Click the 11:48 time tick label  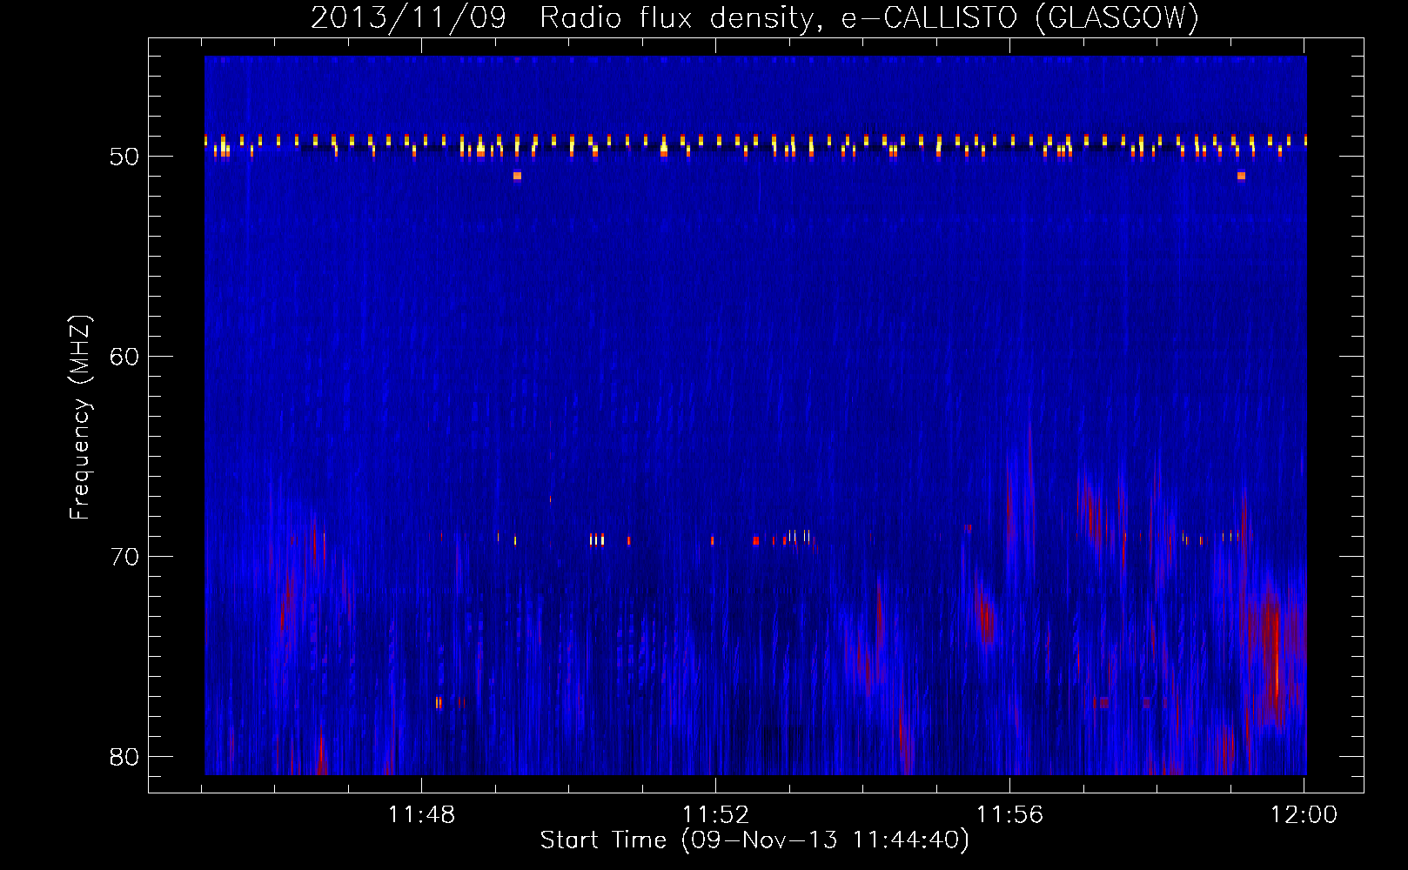(x=421, y=815)
